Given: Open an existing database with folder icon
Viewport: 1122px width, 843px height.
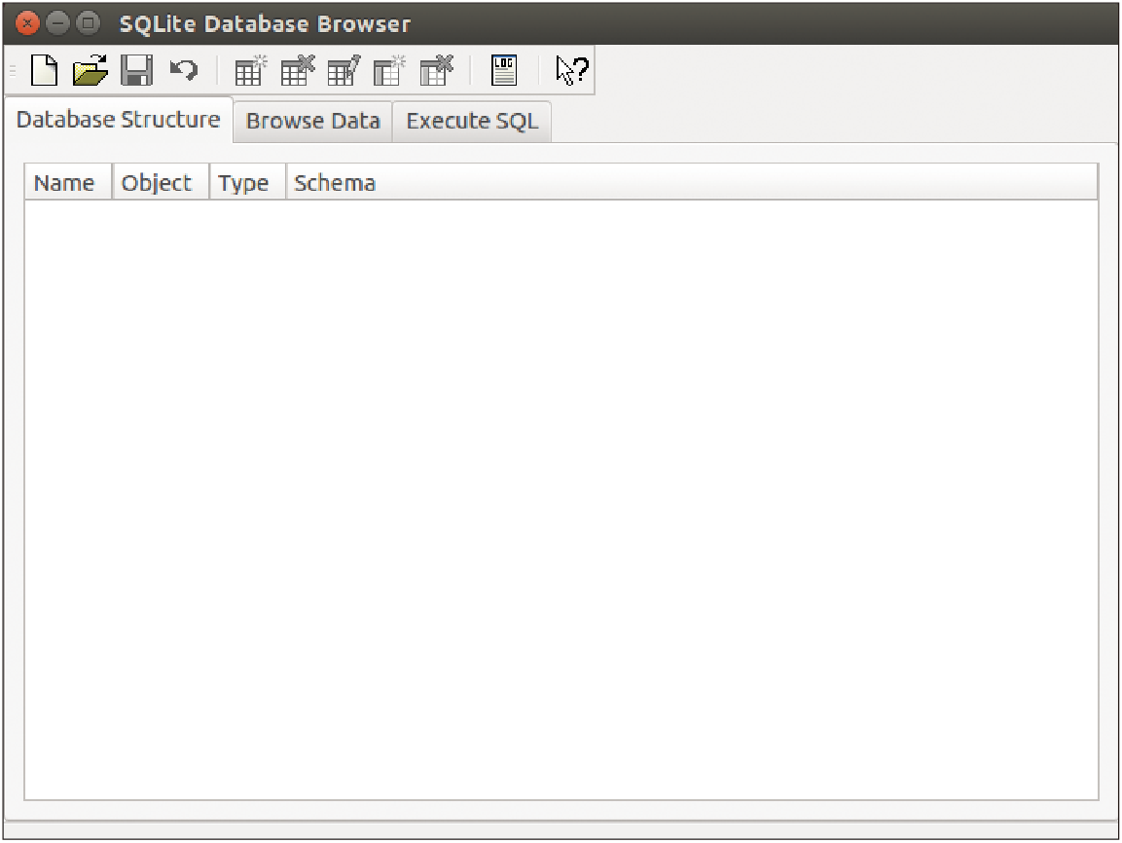Looking at the screenshot, I should pyautogui.click(x=90, y=70).
